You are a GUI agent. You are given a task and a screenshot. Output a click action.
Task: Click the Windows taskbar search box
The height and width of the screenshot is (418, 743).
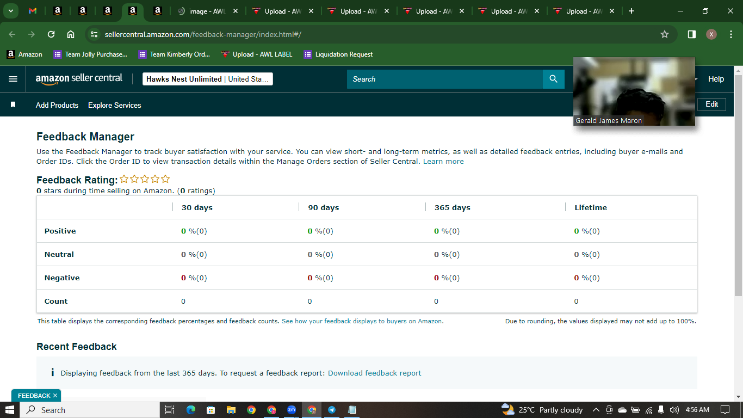coord(90,410)
